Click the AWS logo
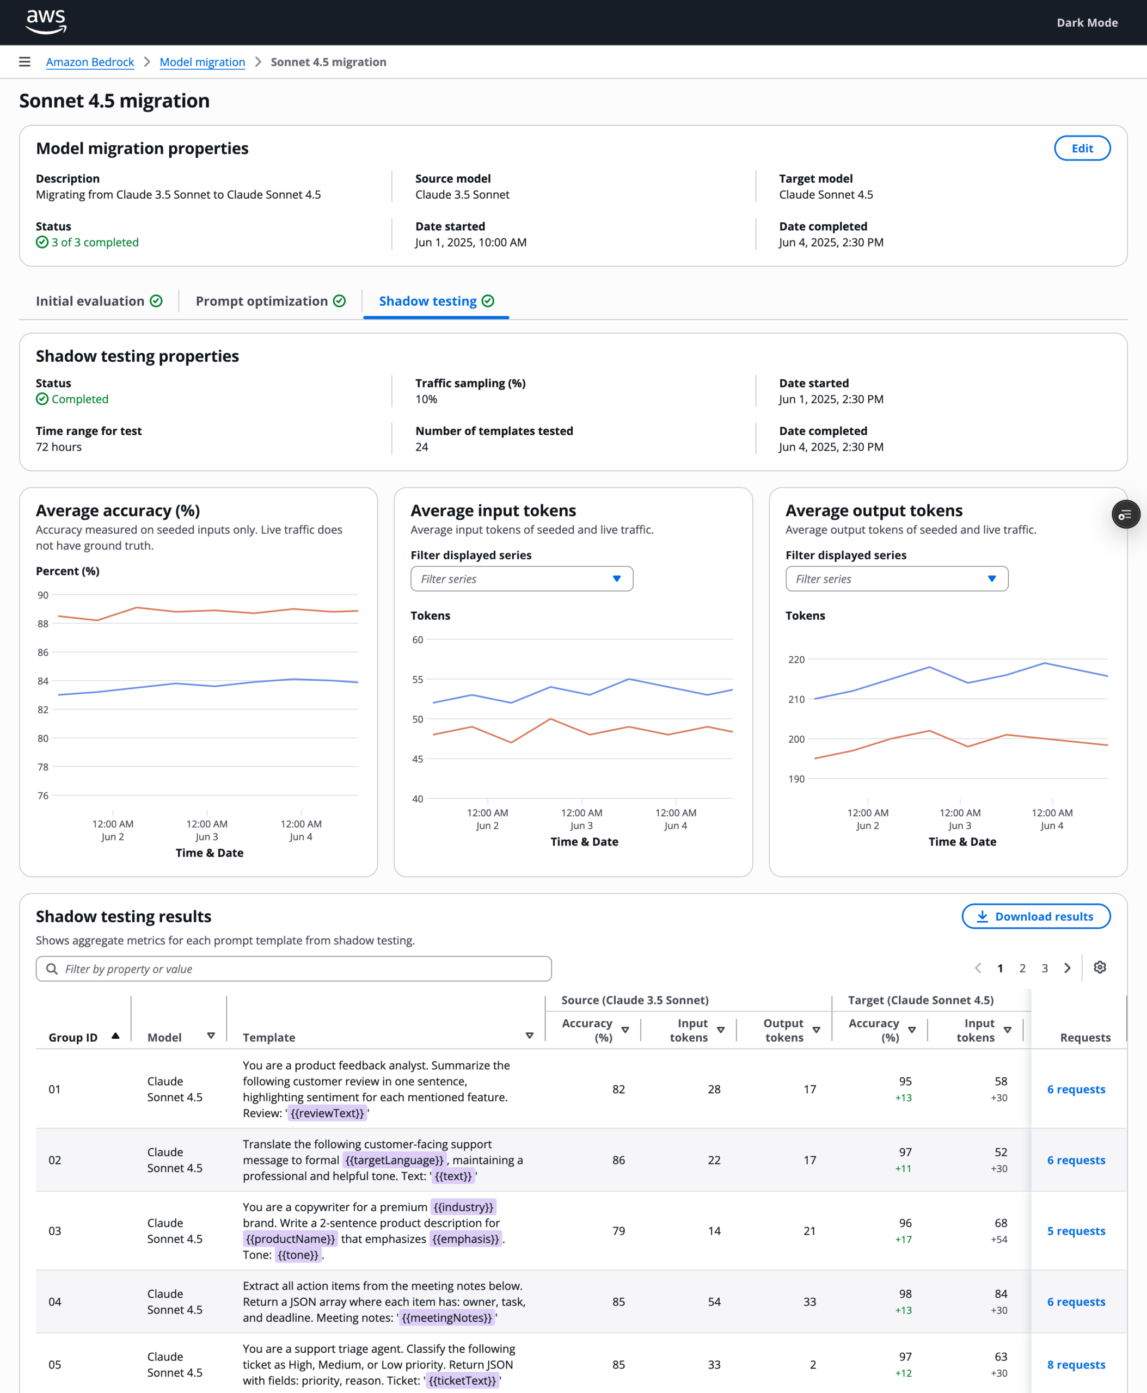The image size is (1147, 1393). click(46, 22)
